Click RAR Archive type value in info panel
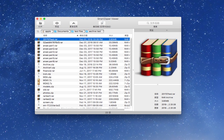This screenshot has height=140, width=224. coord(167,97)
